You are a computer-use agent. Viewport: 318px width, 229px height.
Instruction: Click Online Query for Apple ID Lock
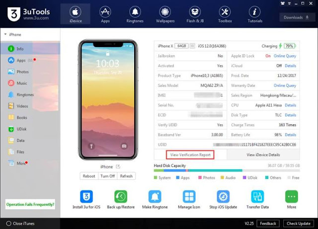pyautogui.click(x=285, y=56)
